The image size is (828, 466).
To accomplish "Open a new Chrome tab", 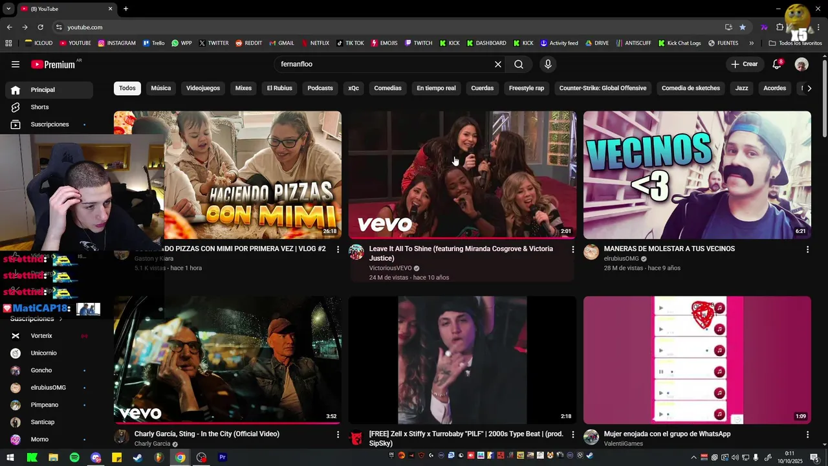I will tap(125, 8).
